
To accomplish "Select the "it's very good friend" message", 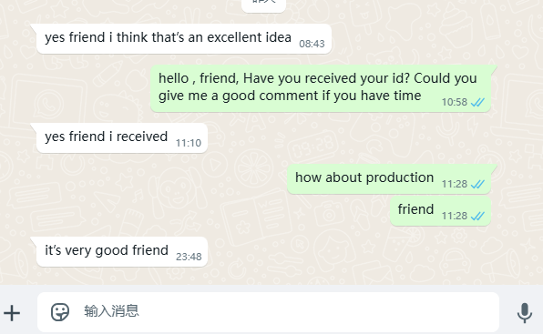I will click(122, 251).
